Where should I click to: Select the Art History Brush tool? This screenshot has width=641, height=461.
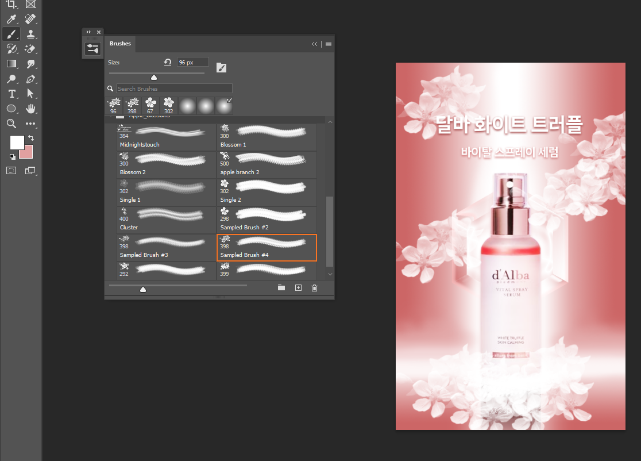pyautogui.click(x=11, y=49)
